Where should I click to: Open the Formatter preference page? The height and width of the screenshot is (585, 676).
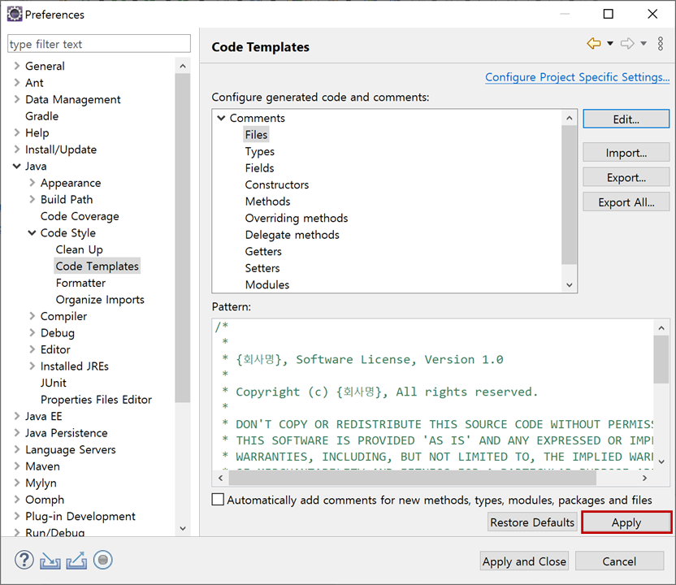(x=80, y=283)
